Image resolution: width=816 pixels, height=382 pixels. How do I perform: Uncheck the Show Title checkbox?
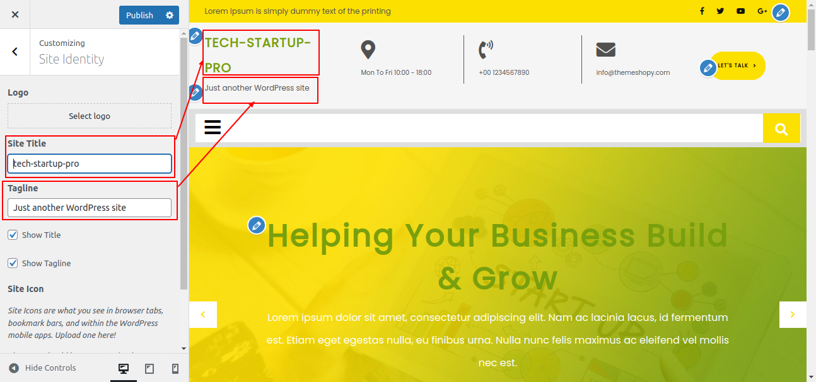pos(13,235)
